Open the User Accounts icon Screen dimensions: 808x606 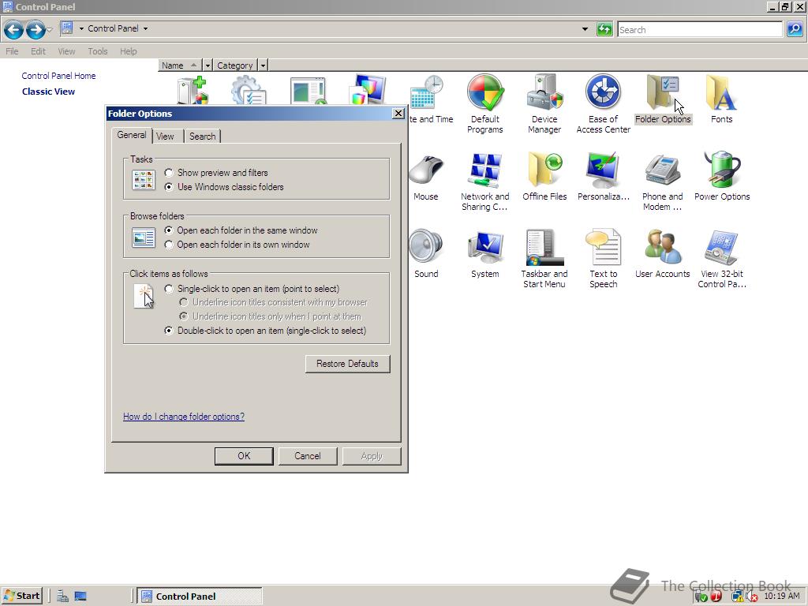[x=663, y=255]
